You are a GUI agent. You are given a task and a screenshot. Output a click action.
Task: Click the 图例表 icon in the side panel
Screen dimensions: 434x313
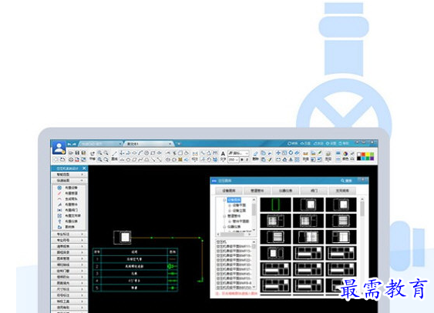59,227
